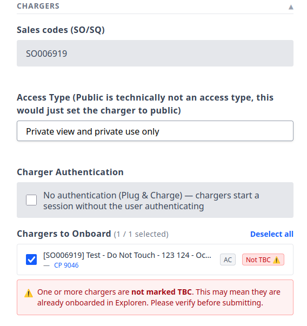Click Deselect all link

[272, 234]
